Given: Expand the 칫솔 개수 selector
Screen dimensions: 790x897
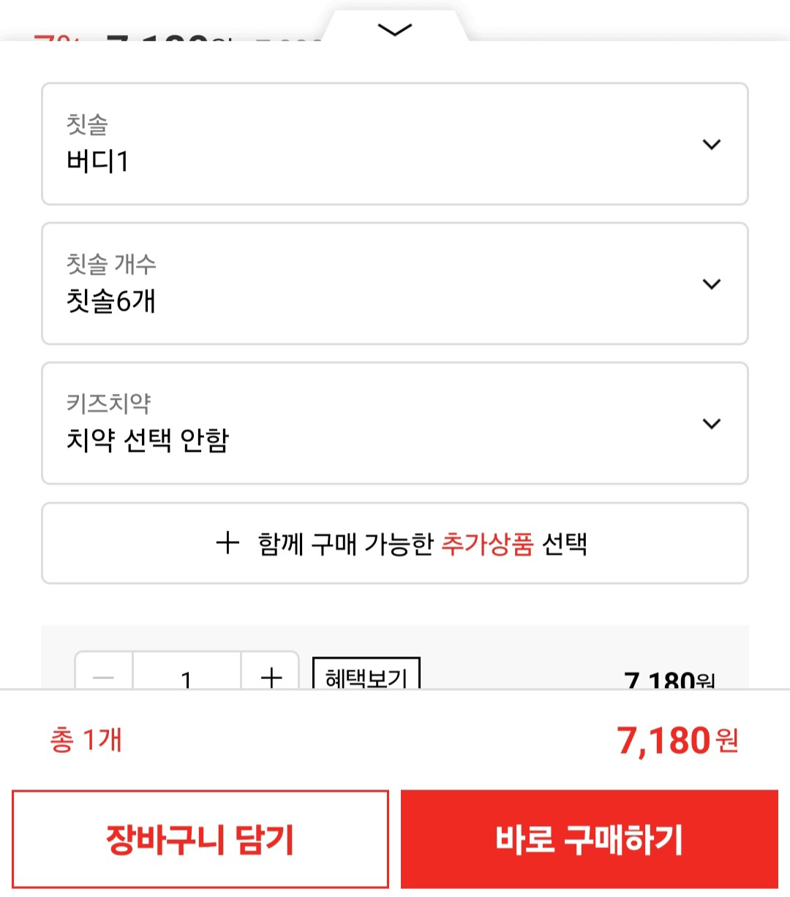Looking at the screenshot, I should pyautogui.click(x=394, y=284).
